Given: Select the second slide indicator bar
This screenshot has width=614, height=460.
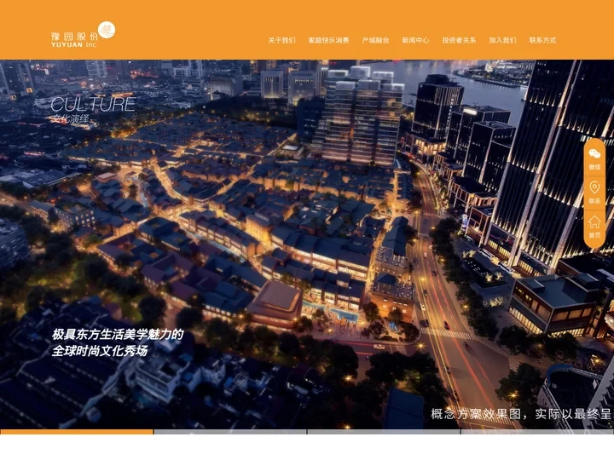Looking at the screenshot, I should 230,432.
